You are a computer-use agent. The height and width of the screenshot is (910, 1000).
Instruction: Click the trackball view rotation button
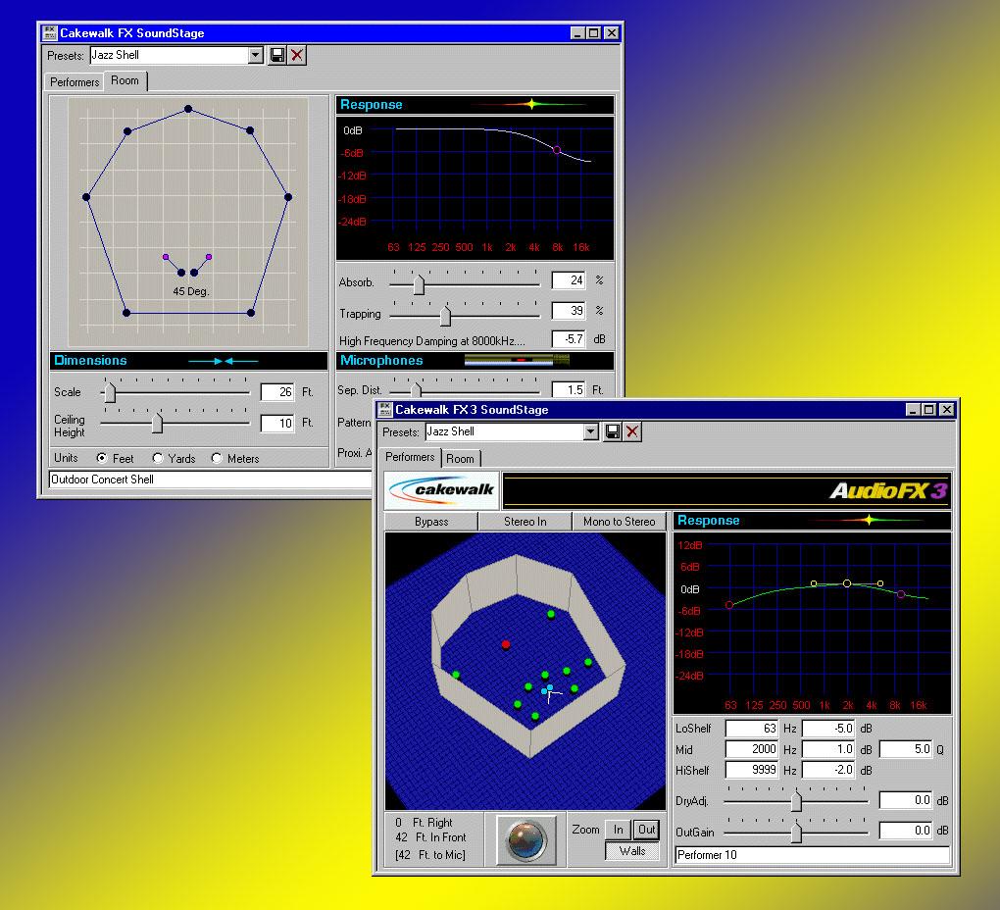526,839
